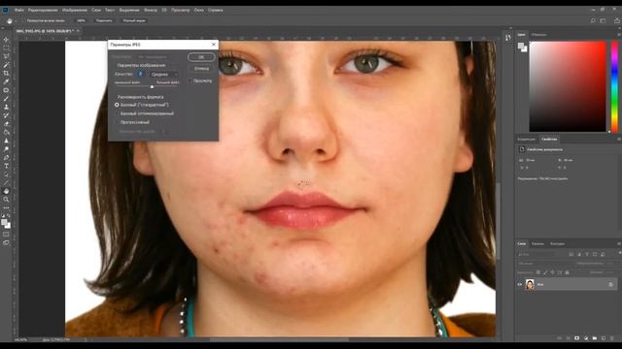Open the three-dots Edit Toolbar button
622x349 pixels.
point(6,207)
